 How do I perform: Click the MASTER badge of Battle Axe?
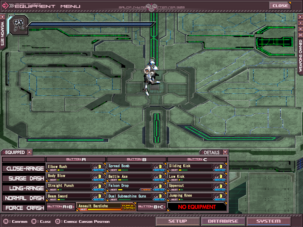[159, 180]
